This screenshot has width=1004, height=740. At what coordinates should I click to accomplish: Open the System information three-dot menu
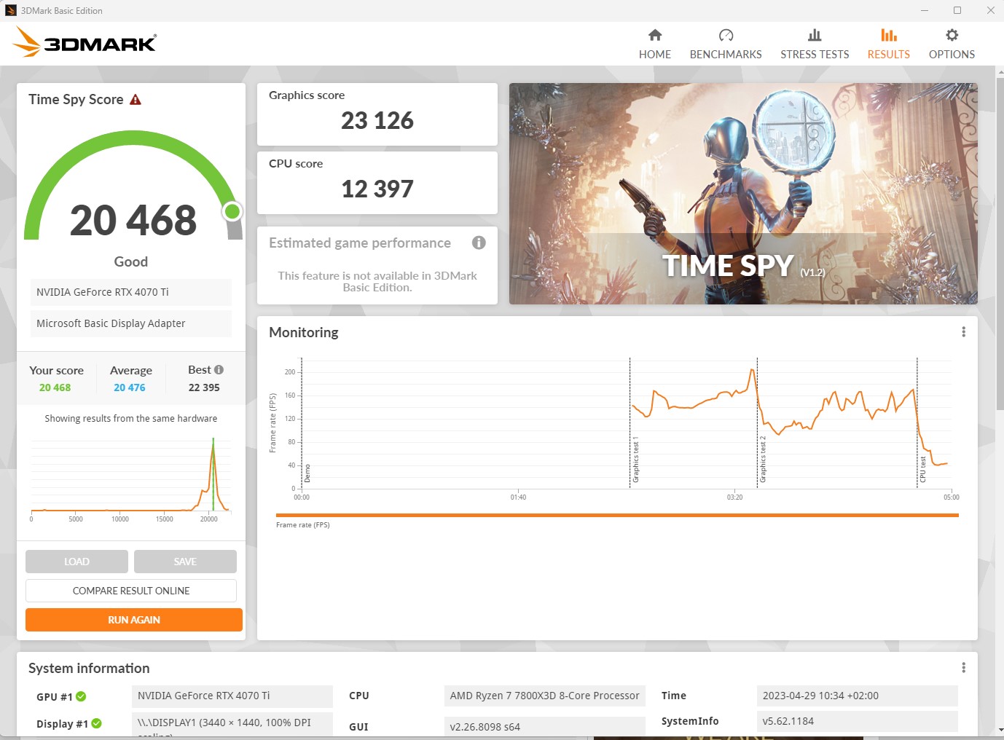(963, 668)
